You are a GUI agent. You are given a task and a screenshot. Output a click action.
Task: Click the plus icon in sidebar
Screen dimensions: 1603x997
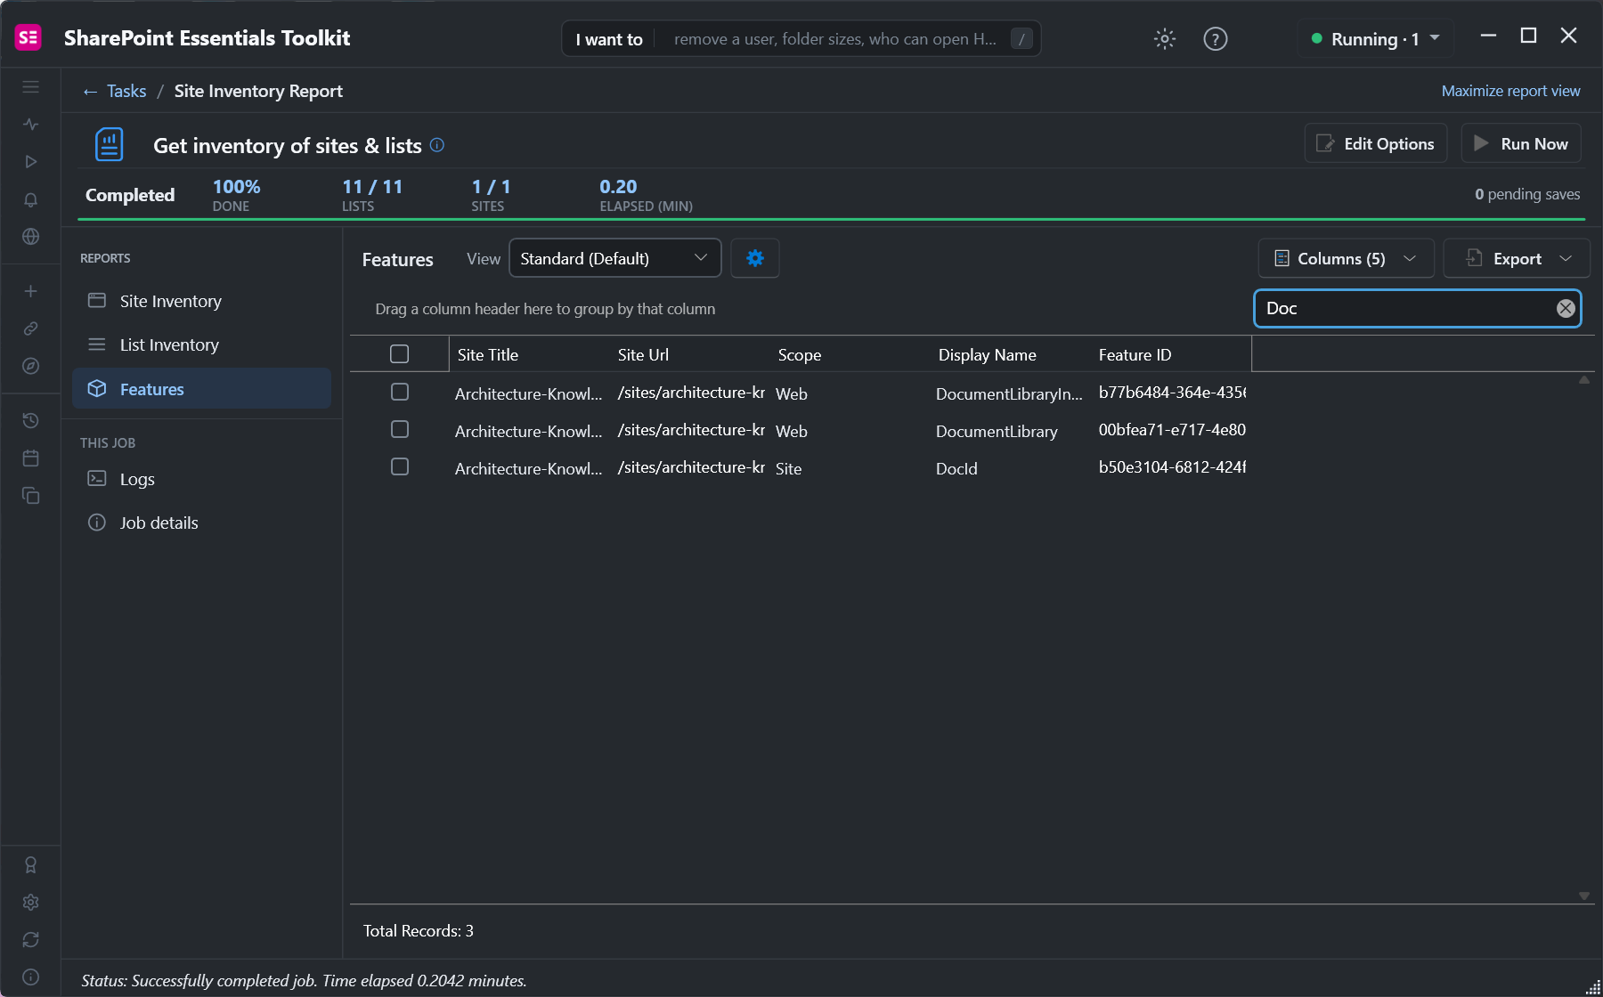pos(30,291)
